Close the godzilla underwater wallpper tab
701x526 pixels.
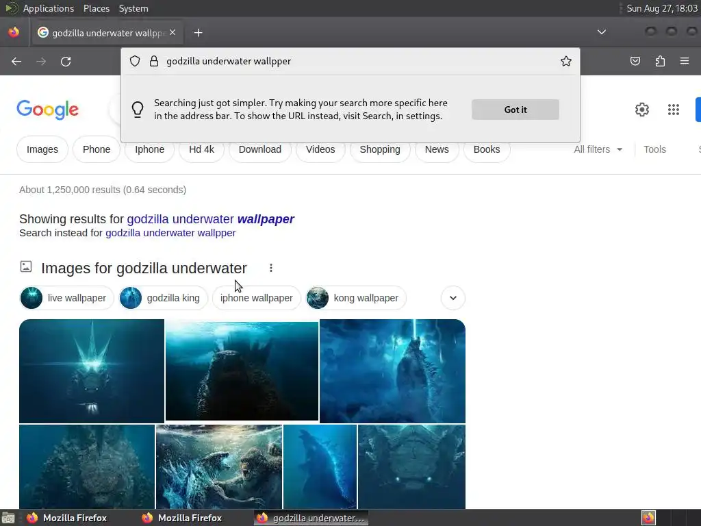coord(173,32)
